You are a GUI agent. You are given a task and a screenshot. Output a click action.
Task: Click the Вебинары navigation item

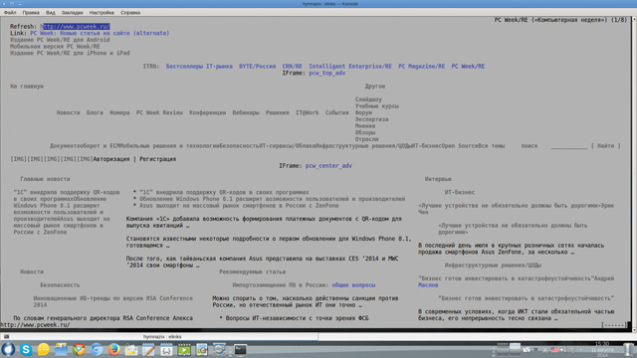click(246, 112)
